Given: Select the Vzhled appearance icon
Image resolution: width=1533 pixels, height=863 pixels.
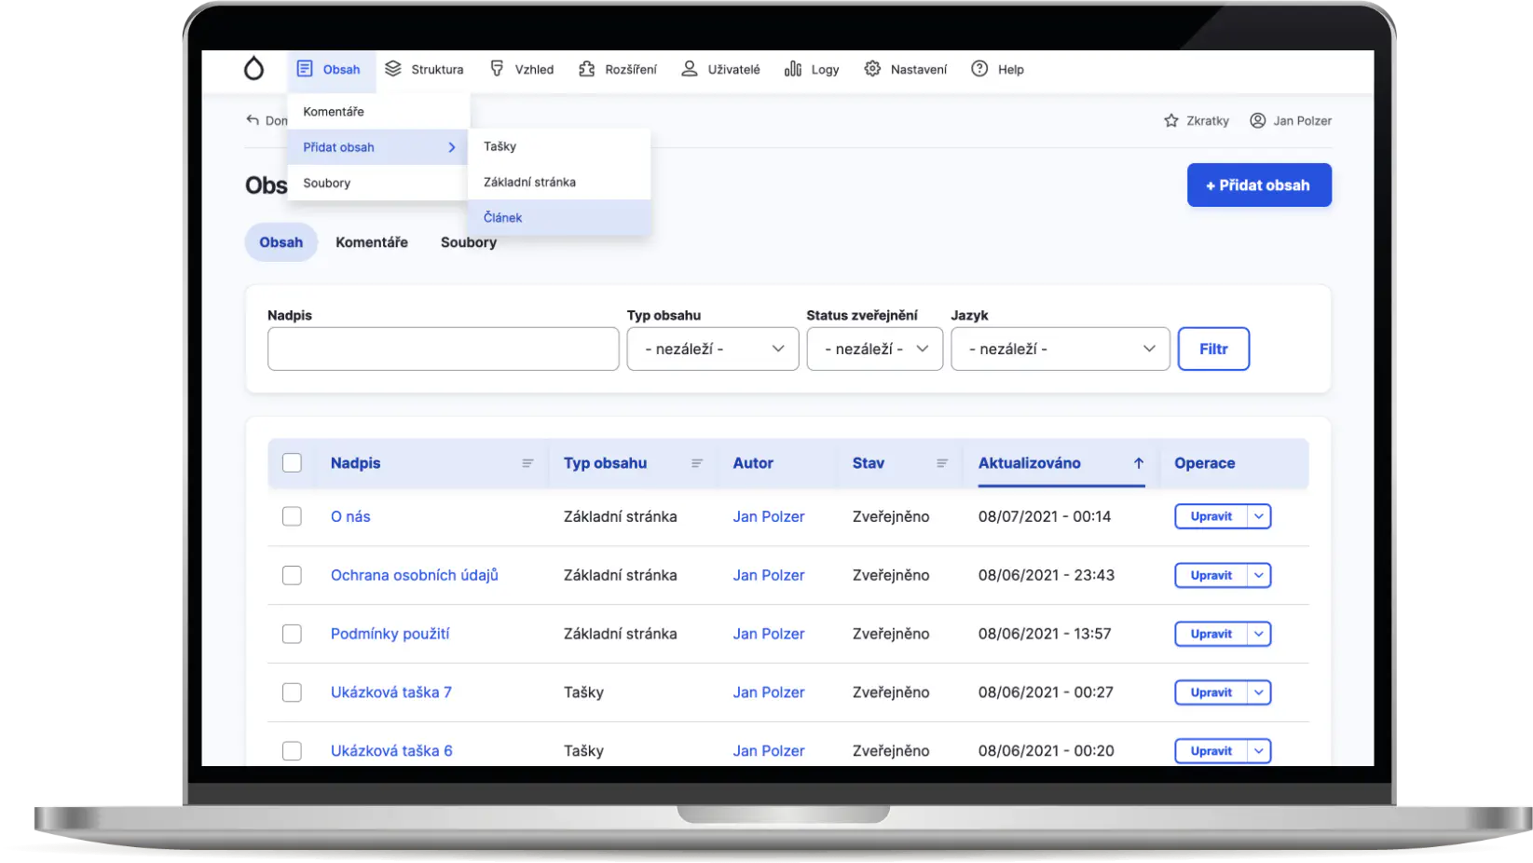Looking at the screenshot, I should coord(497,68).
